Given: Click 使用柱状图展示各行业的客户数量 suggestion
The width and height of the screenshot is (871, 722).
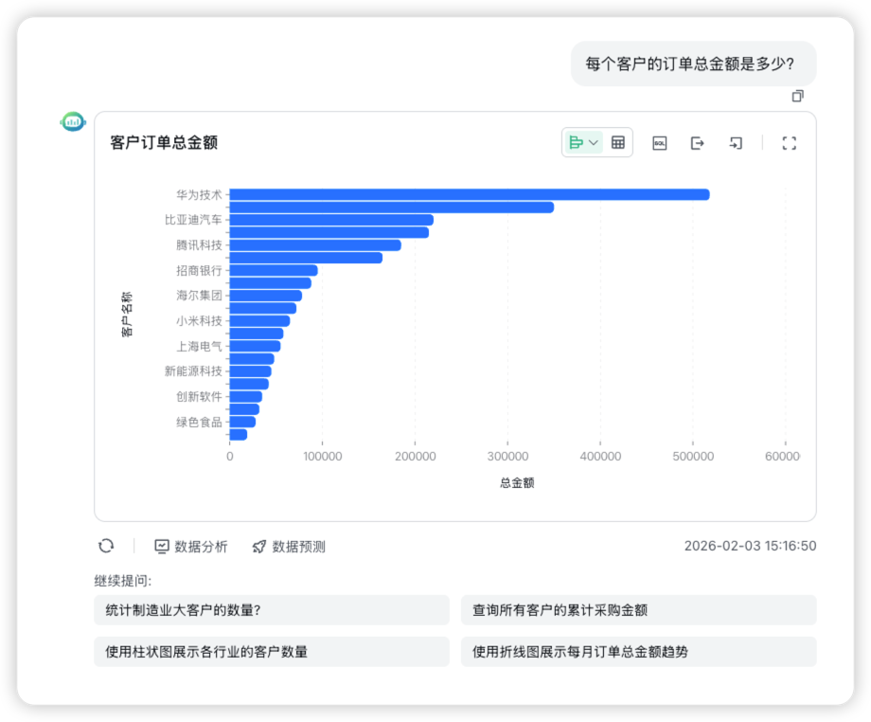Looking at the screenshot, I should 272,652.
